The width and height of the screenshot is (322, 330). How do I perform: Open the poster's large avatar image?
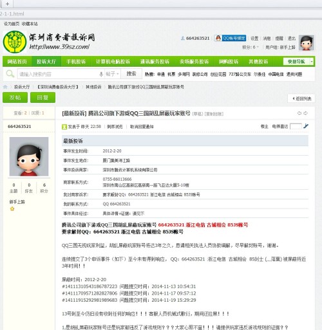coord(29,156)
